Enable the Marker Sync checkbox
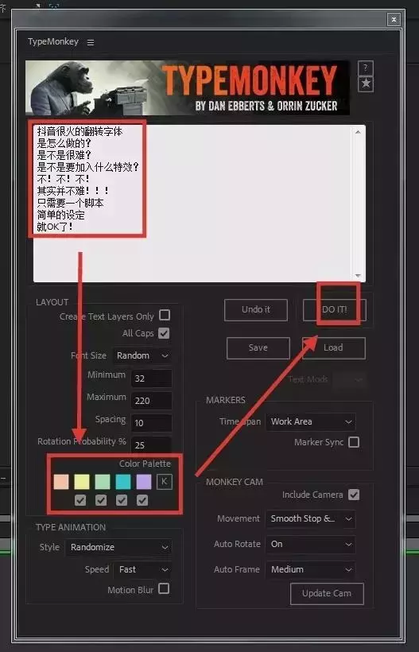Viewport: 419px width, 652px height. click(354, 442)
